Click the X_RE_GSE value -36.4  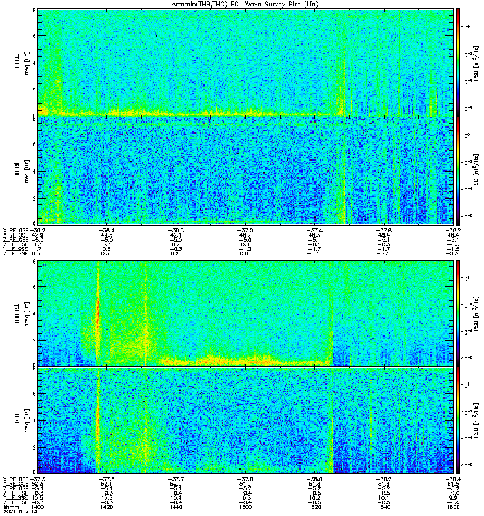tap(106, 230)
